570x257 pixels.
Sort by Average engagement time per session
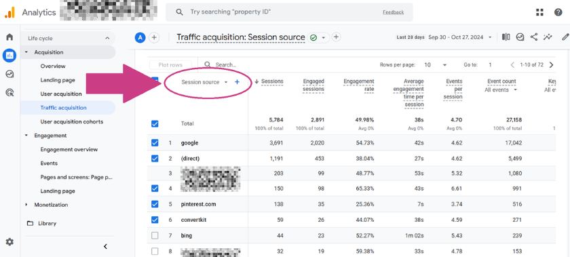(408, 93)
